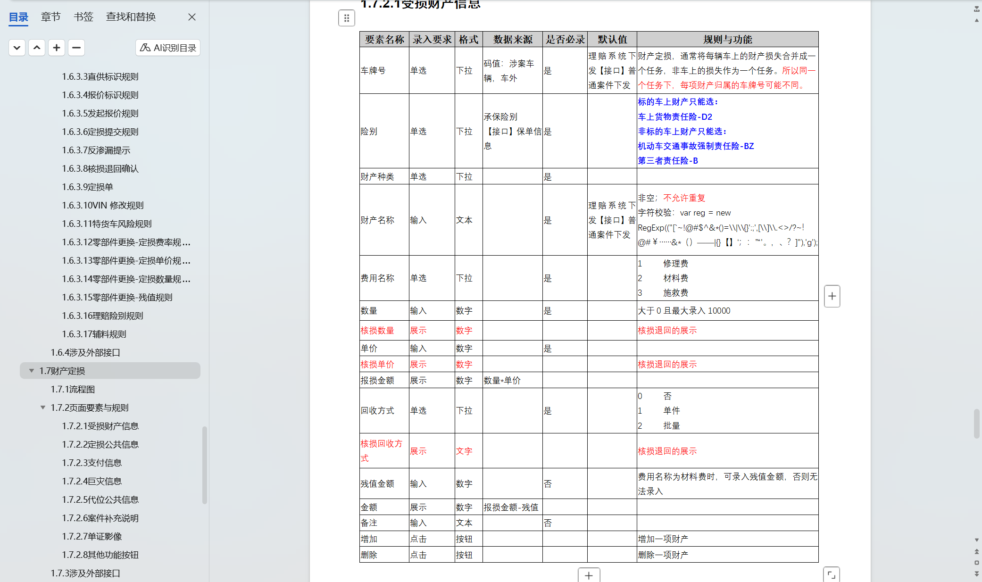Go to 1.7.2.3支付信息 heading
Image resolution: width=982 pixels, height=582 pixels.
point(92,463)
